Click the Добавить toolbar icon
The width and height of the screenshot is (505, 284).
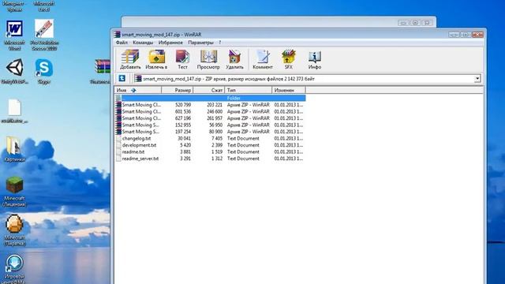(130, 60)
